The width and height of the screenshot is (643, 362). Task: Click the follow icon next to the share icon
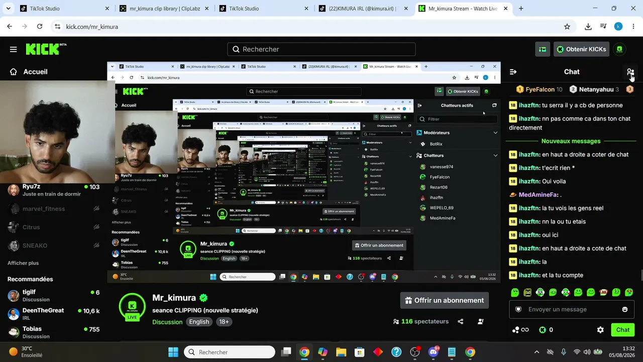coord(481,321)
